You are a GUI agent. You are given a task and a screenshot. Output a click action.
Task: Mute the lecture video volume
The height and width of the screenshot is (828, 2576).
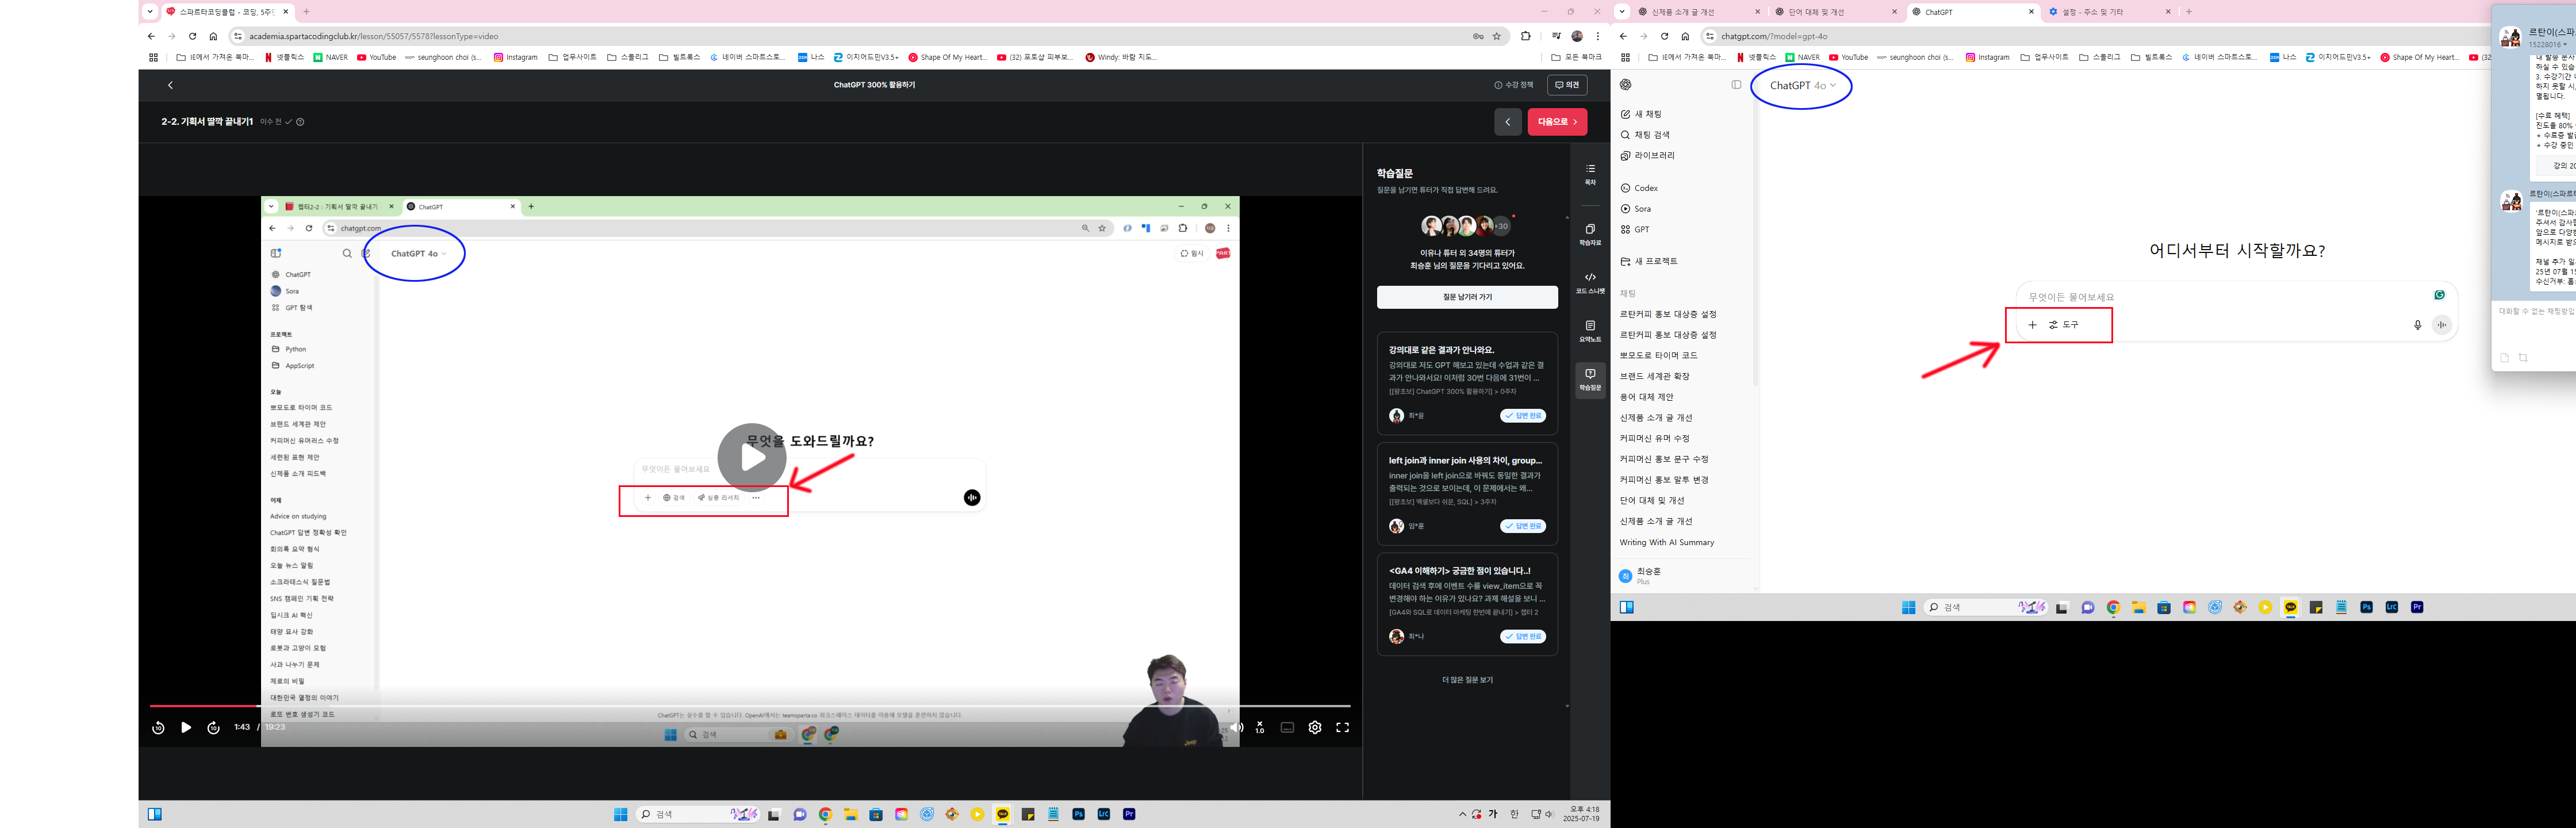click(x=1236, y=728)
